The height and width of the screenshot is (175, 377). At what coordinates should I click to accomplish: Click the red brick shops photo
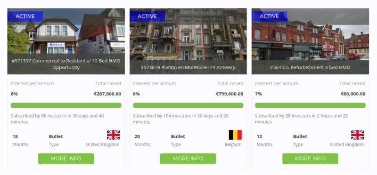310,41
